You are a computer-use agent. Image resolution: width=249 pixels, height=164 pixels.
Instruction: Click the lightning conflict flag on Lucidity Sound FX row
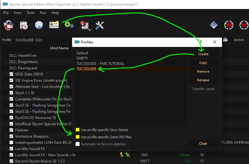point(122,155)
